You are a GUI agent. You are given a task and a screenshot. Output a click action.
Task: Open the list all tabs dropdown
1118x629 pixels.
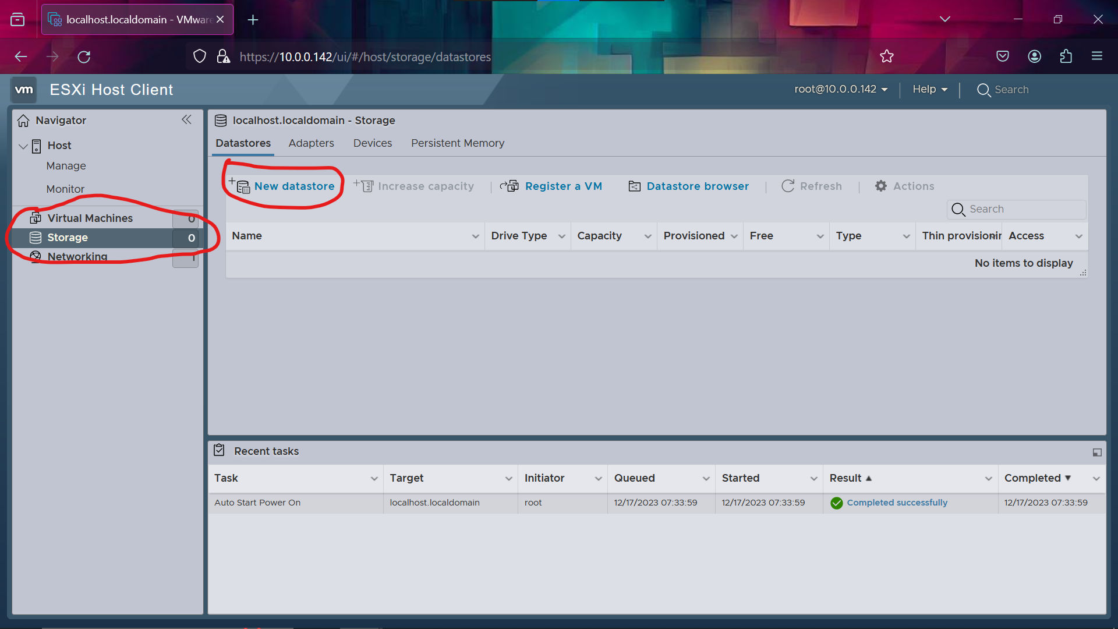click(x=945, y=19)
